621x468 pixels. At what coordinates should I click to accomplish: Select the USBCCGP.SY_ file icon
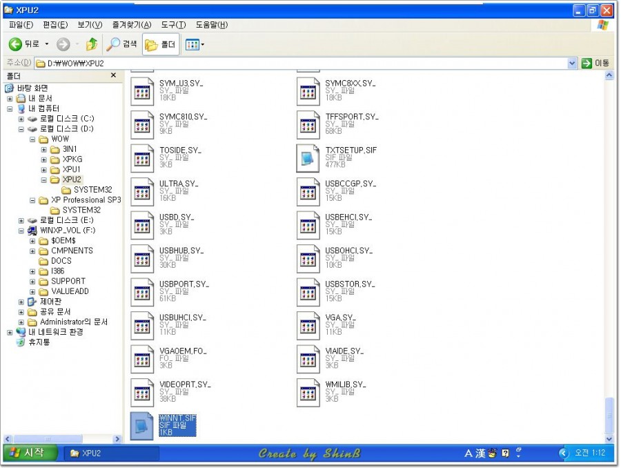click(308, 192)
